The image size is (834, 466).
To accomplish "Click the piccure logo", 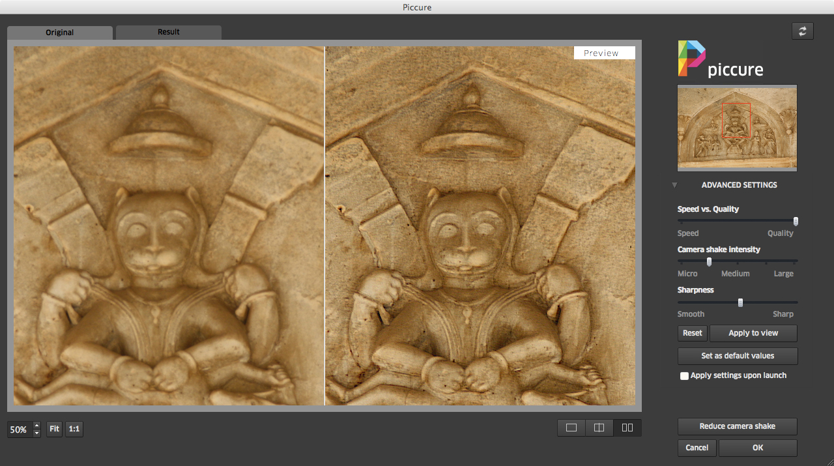I will (721, 60).
